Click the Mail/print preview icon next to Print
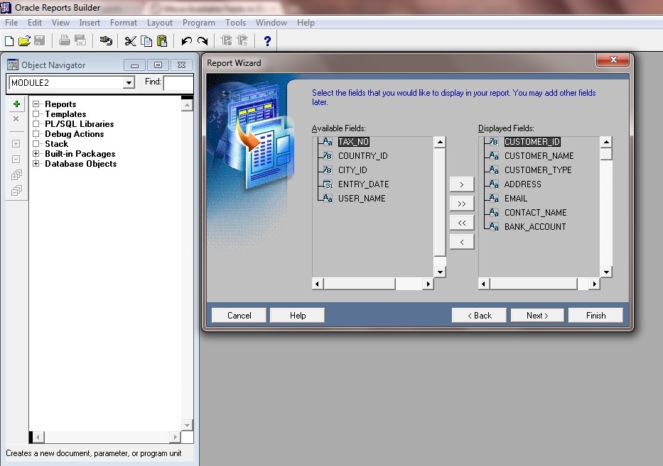The height and width of the screenshot is (466, 663). (x=80, y=40)
